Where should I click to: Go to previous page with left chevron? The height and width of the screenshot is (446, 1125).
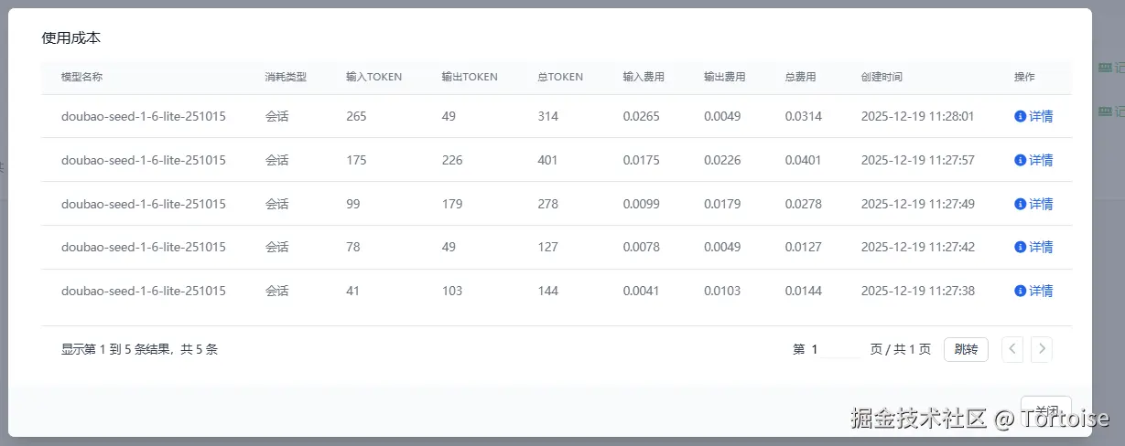point(1011,349)
